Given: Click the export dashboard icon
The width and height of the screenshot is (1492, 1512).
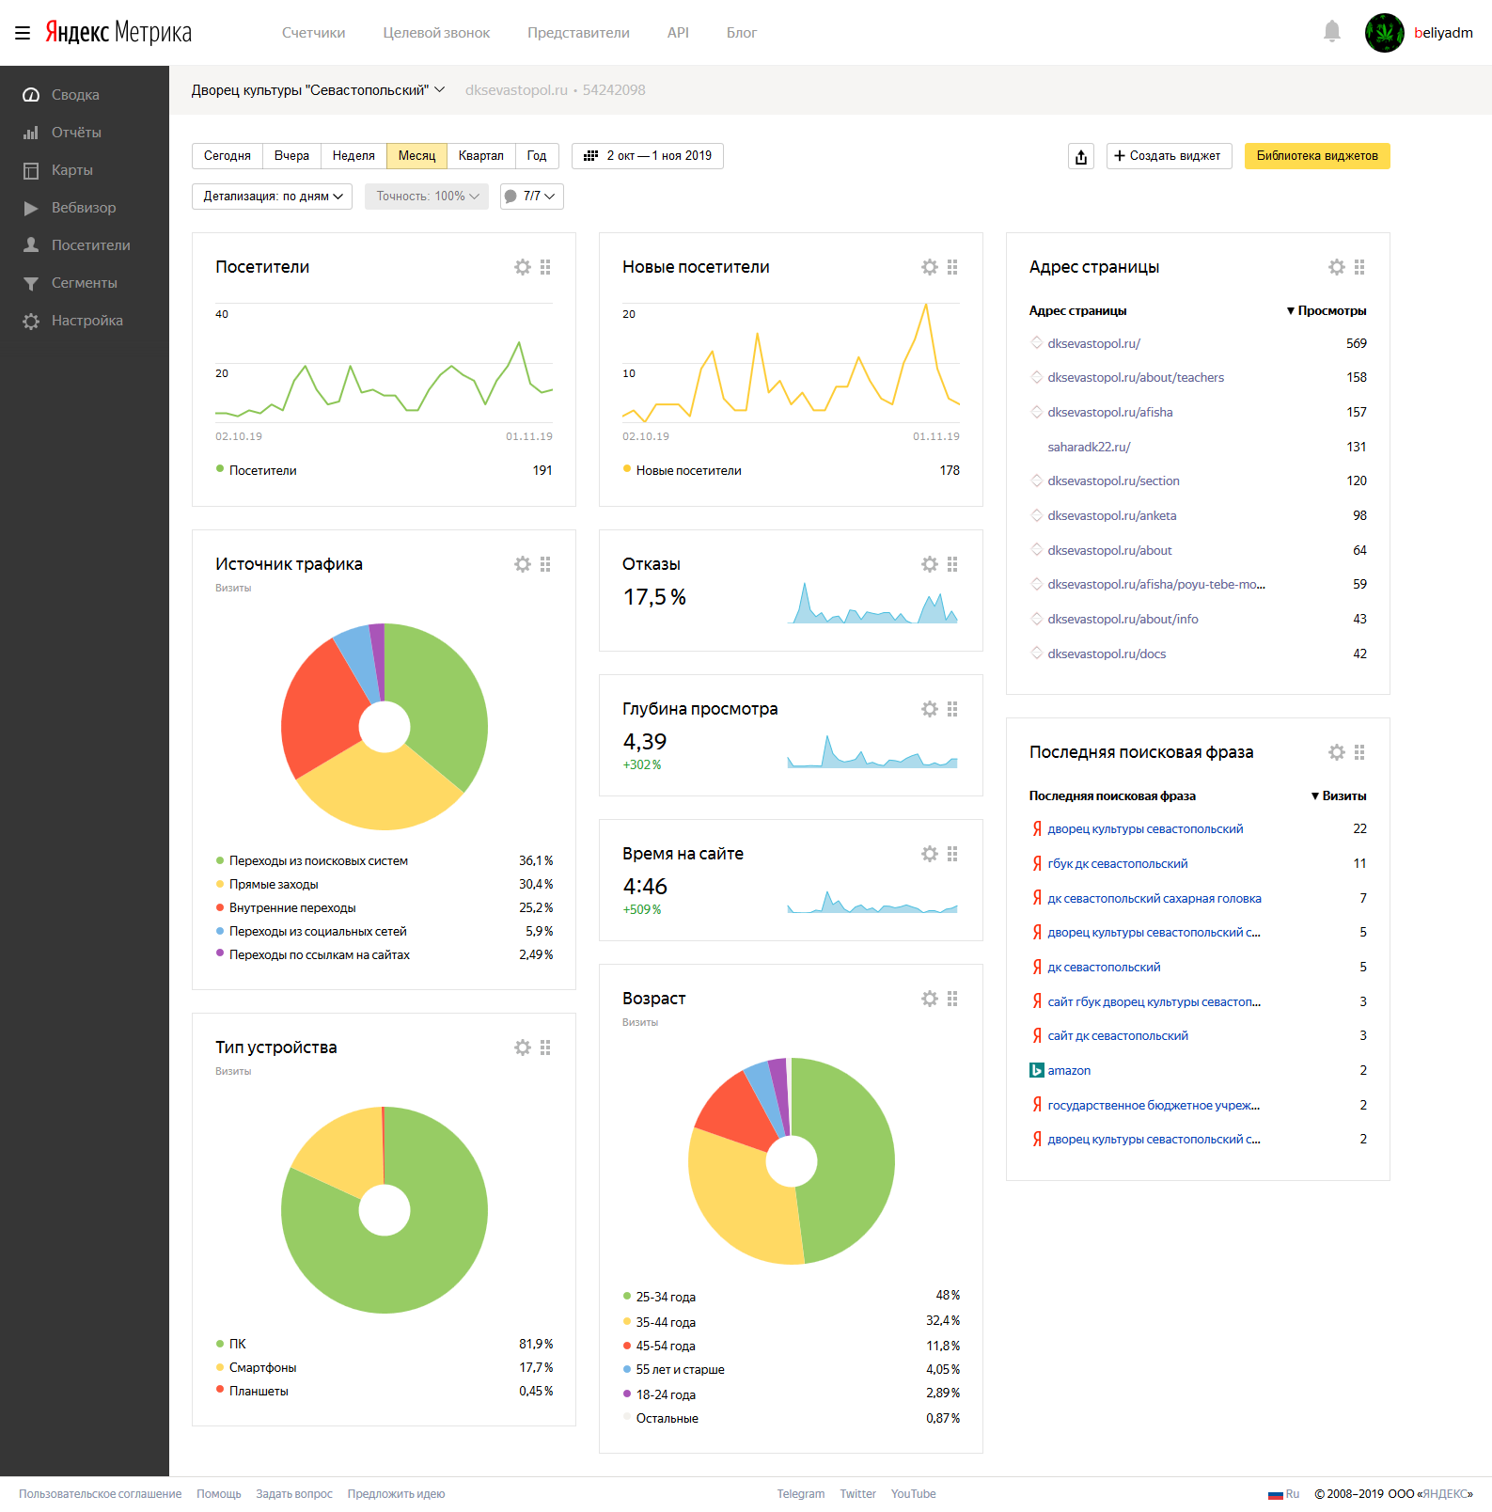Looking at the screenshot, I should (1081, 156).
